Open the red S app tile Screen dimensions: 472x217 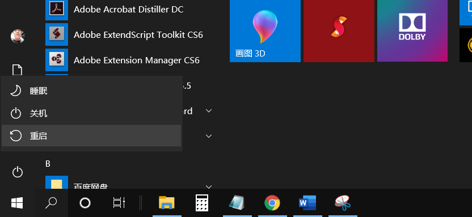[339, 31]
